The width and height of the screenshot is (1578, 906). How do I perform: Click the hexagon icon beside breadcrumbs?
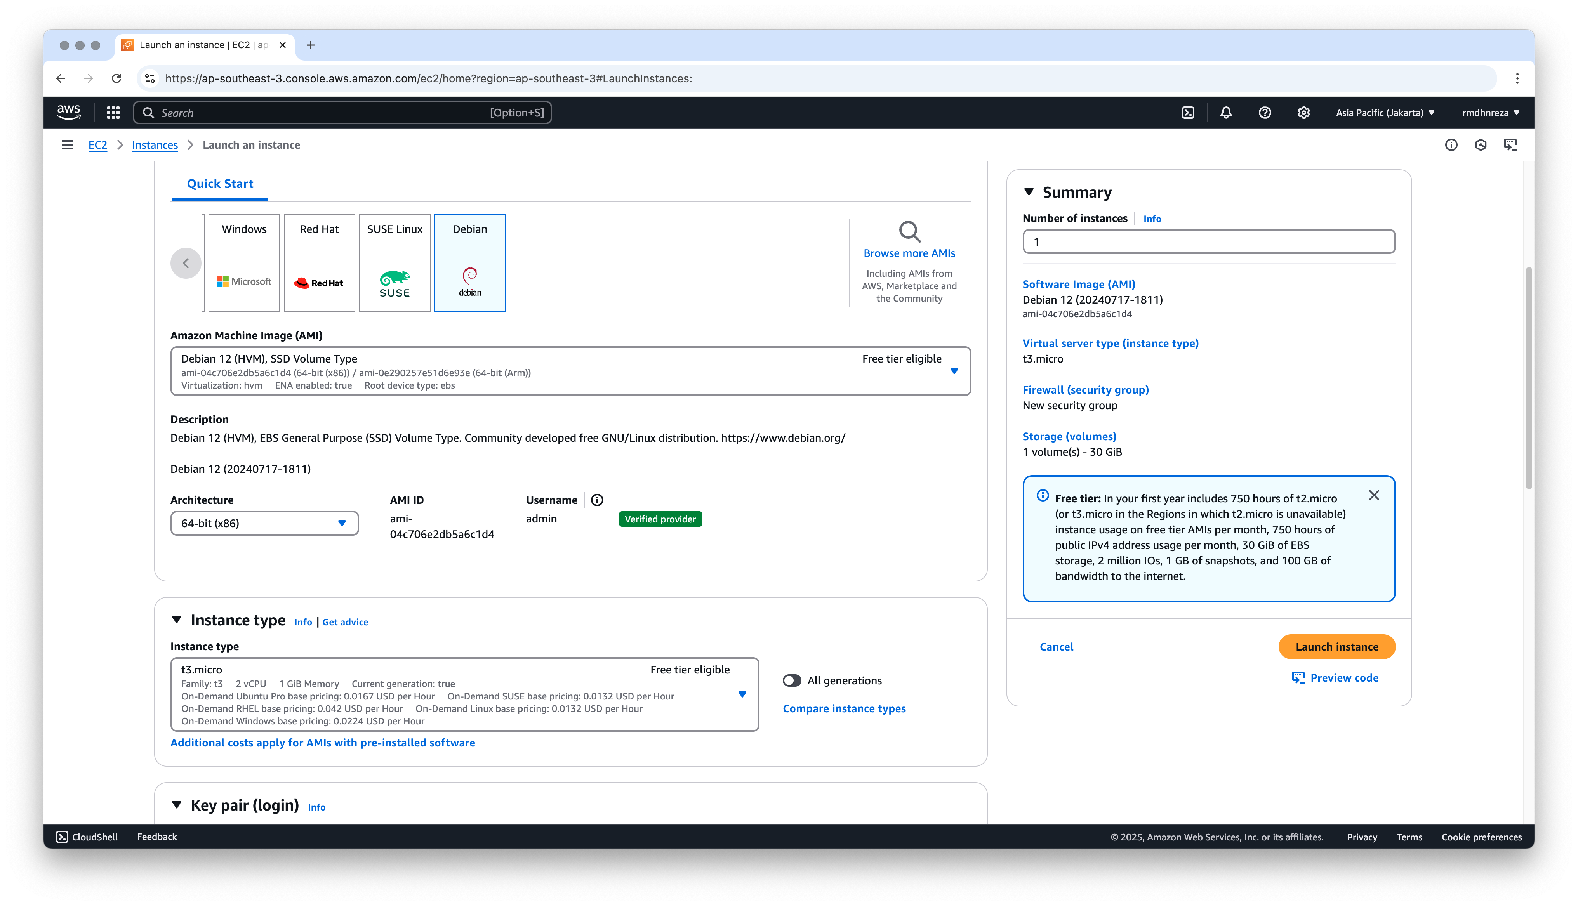pyautogui.click(x=1481, y=145)
